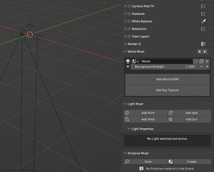Scan for emissive materials
The width and height of the screenshot is (214, 172).
(146, 162)
